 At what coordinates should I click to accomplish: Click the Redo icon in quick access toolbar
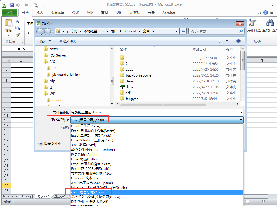26,5
